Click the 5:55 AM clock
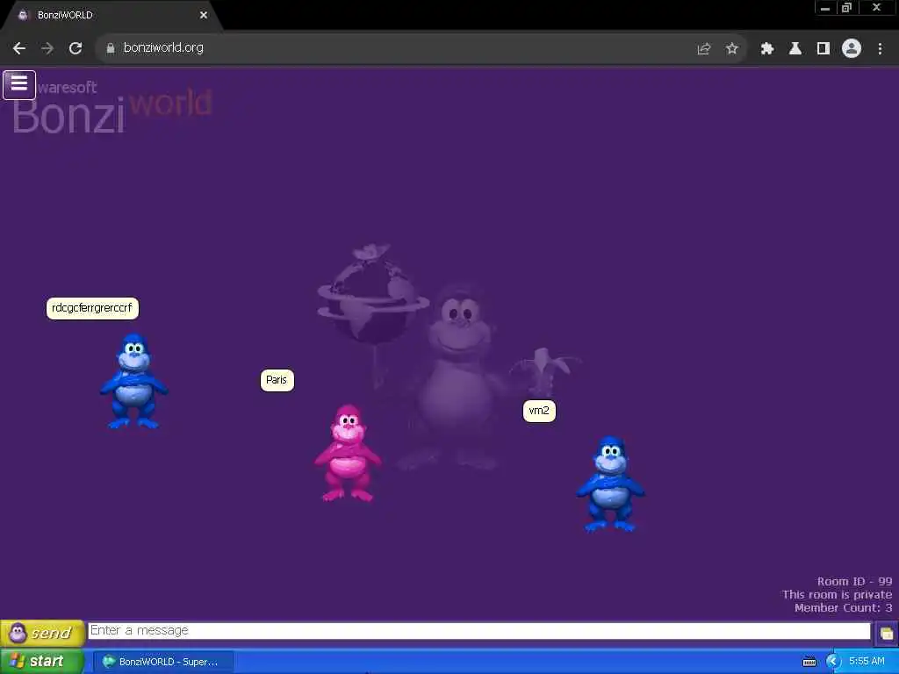The image size is (899, 674). [x=867, y=662]
